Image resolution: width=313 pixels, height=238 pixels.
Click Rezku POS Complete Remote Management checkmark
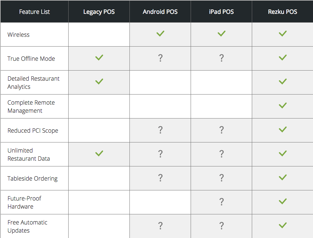283,105
